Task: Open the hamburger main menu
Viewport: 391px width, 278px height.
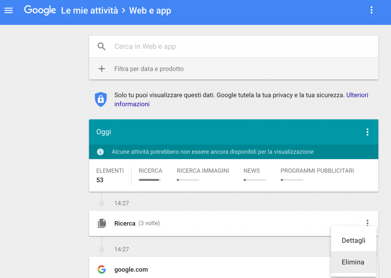Action: coord(8,10)
